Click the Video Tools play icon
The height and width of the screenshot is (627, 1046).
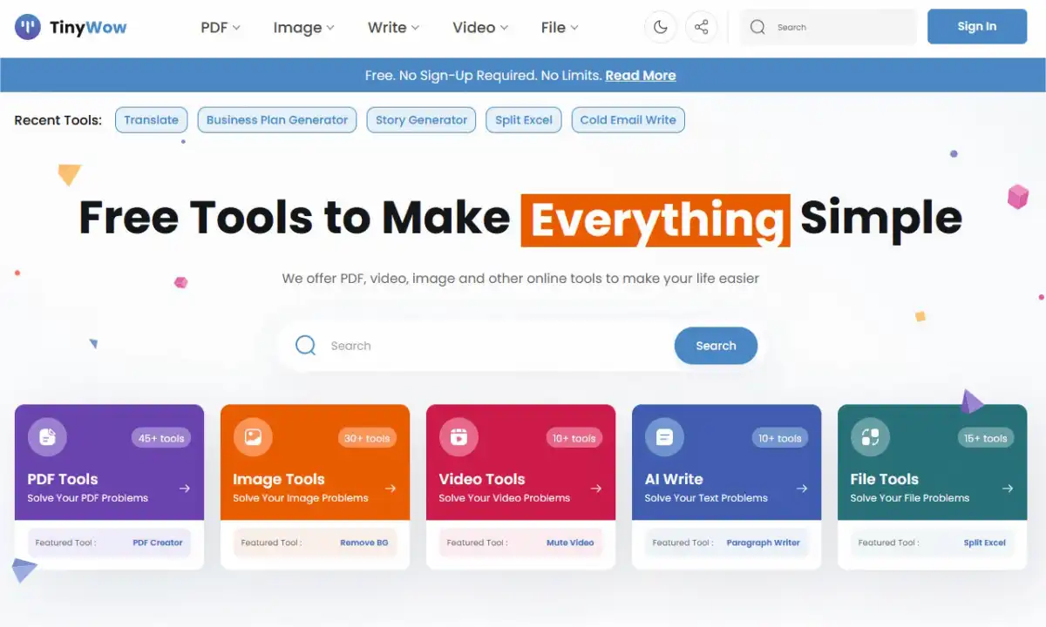click(458, 437)
